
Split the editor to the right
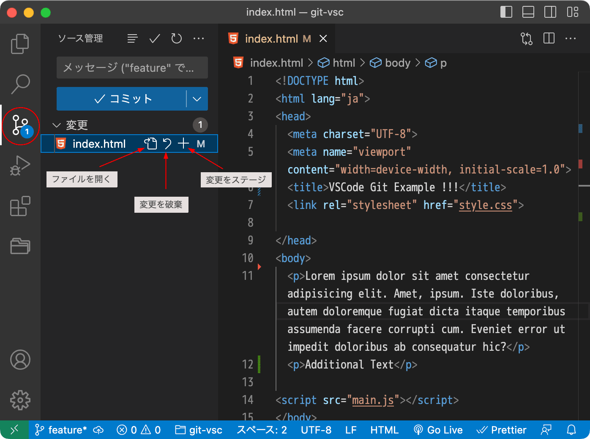(x=549, y=38)
